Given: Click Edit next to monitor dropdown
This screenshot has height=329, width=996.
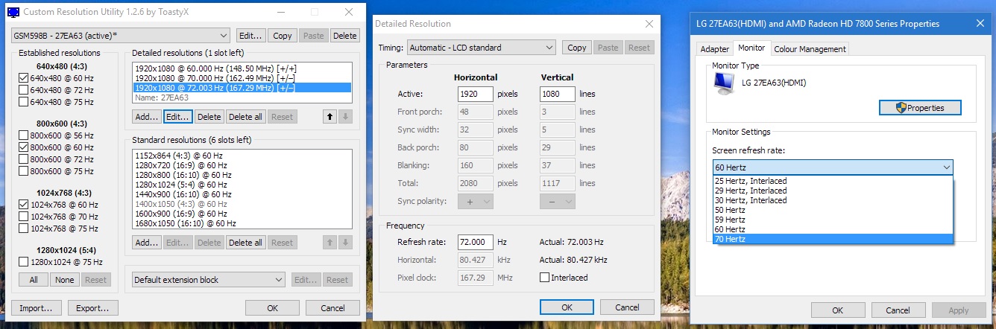Looking at the screenshot, I should click(x=251, y=36).
